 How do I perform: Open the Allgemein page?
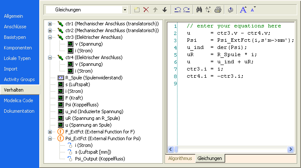13,16
